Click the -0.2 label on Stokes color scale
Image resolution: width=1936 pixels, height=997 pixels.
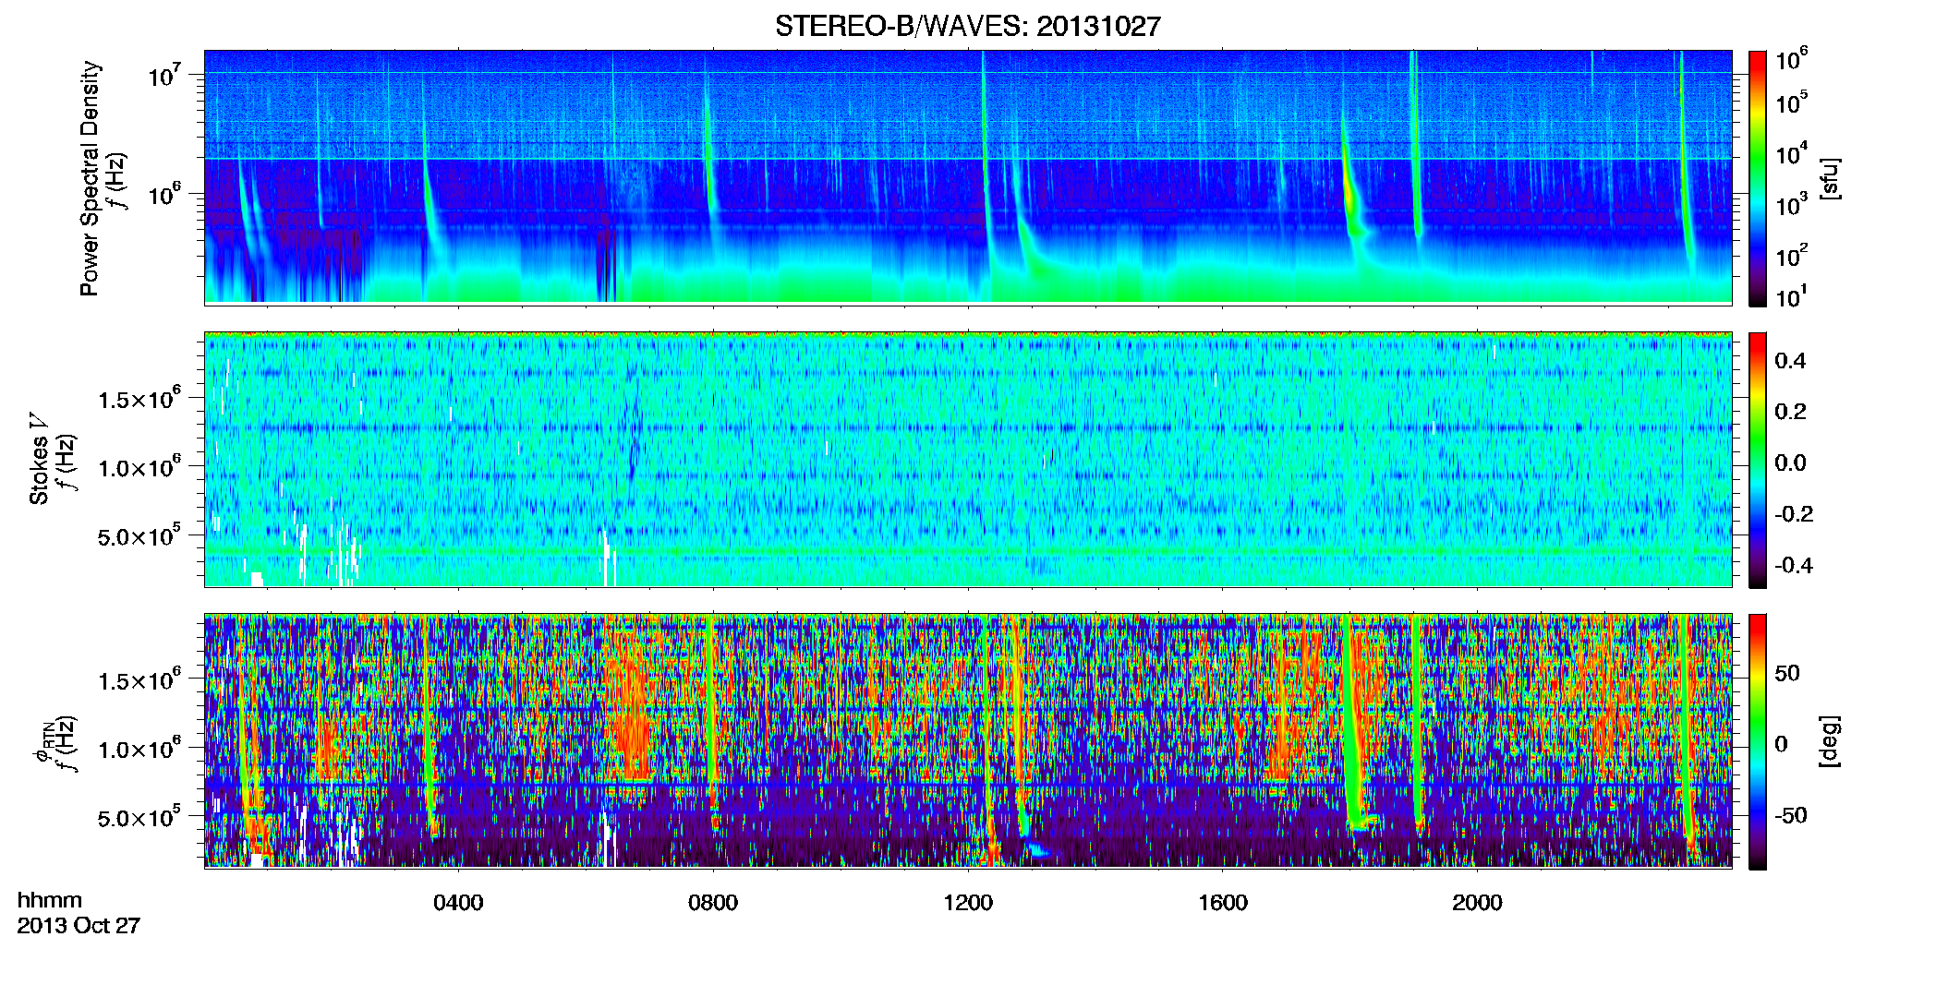(1794, 514)
